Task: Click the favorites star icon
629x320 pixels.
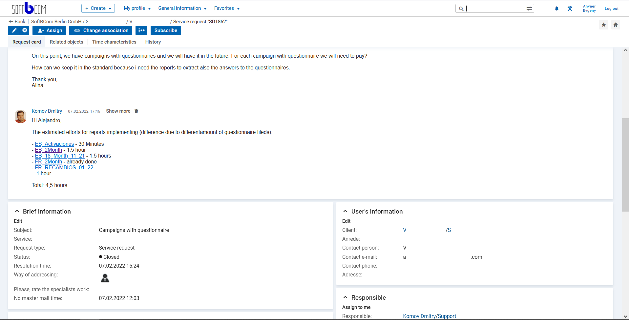Action: (x=604, y=25)
